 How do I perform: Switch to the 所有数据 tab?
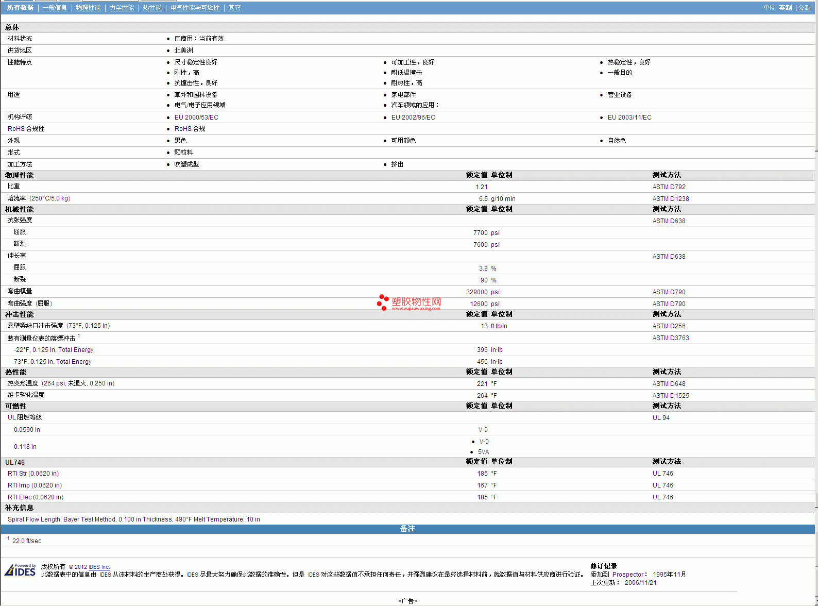[x=20, y=8]
